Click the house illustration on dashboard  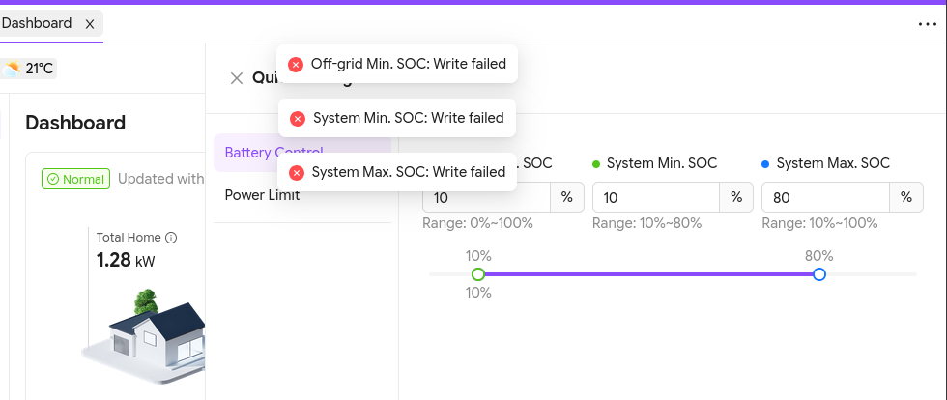145,336
